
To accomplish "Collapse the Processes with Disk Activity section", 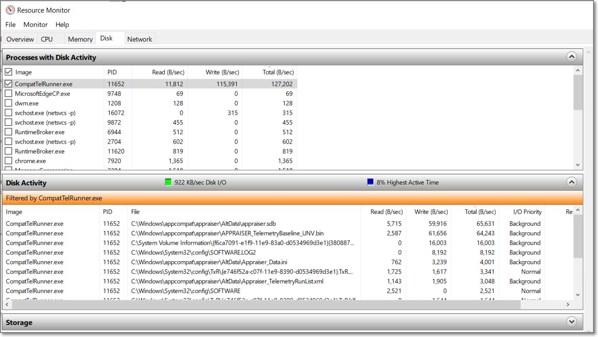I will point(572,57).
